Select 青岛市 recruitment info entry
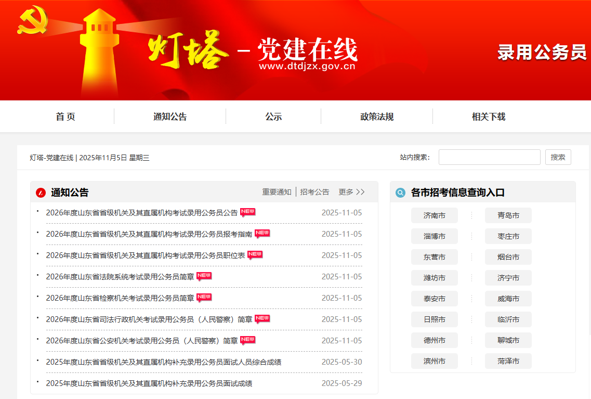This screenshot has height=399, width=591. 508,215
